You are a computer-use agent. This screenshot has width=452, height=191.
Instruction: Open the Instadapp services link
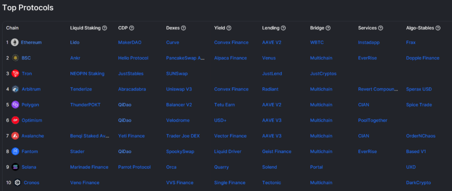[369, 42]
